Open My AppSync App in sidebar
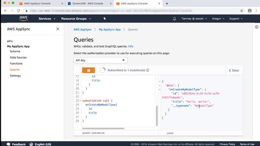The height and width of the screenshot is (146, 260). pos(18,46)
